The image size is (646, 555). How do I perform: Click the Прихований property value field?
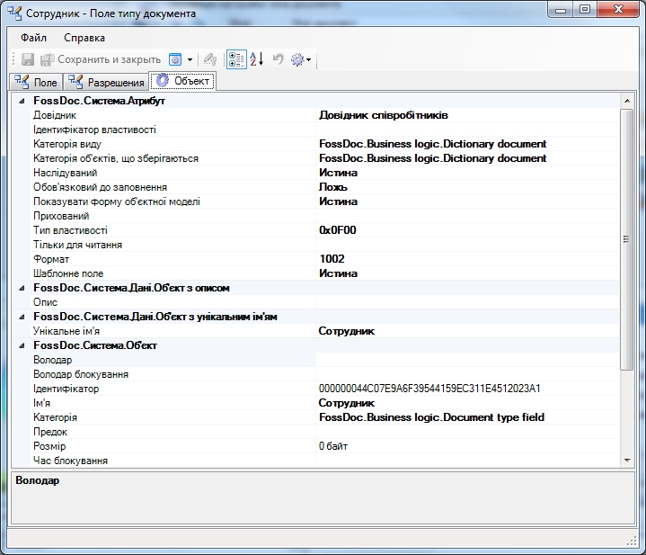pos(467,216)
